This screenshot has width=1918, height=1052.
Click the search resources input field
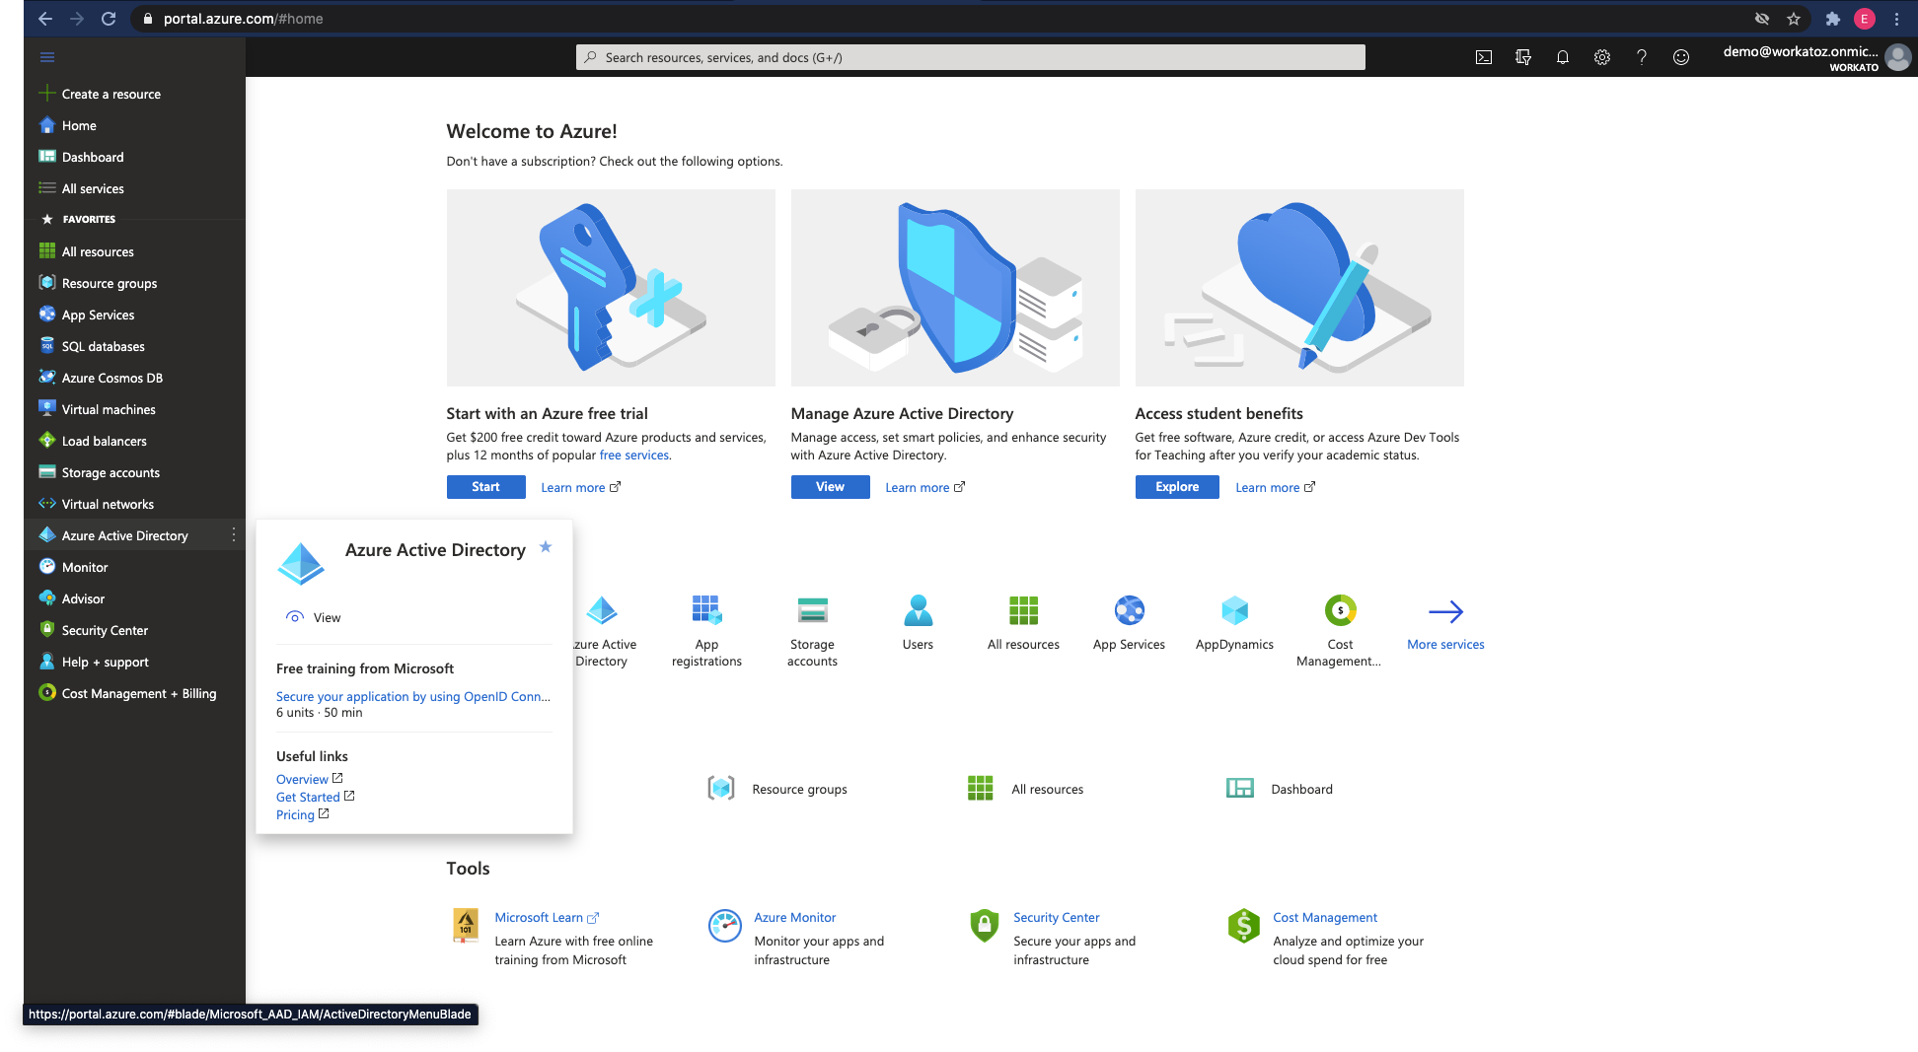click(x=970, y=57)
